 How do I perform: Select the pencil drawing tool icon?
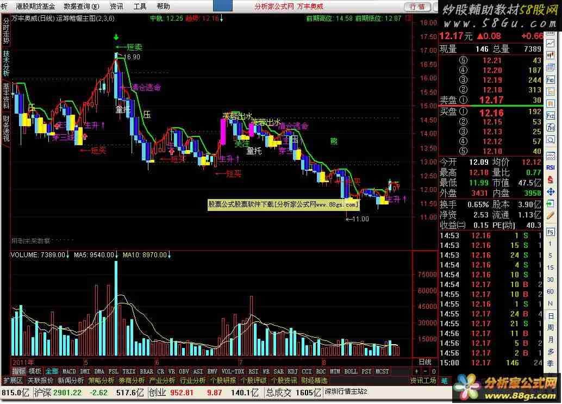pyautogui.click(x=550, y=215)
